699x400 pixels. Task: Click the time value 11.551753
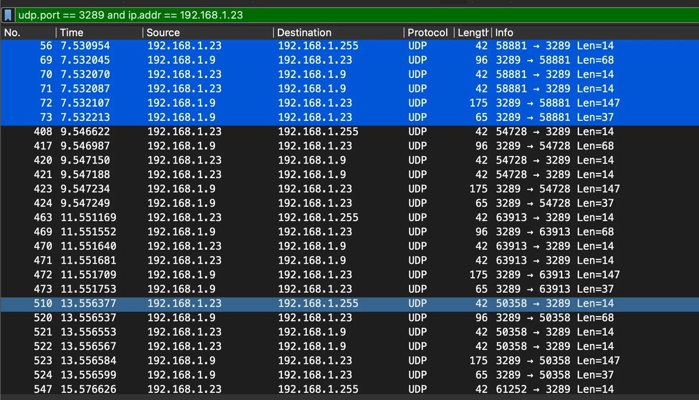pyautogui.click(x=88, y=289)
